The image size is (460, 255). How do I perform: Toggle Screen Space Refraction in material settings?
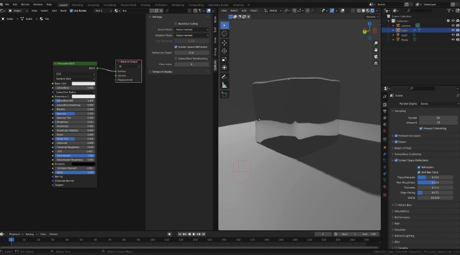pyautogui.click(x=176, y=47)
